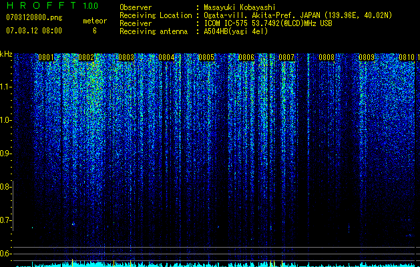Click the meteor count value 6

(x=95, y=31)
